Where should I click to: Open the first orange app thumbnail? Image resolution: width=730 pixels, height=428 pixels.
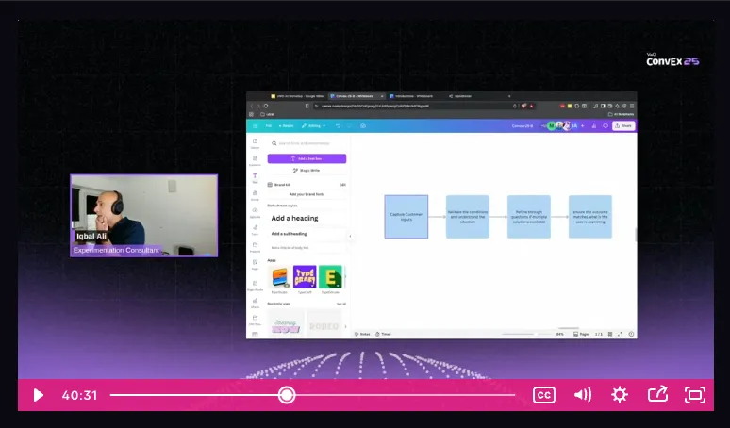tap(279, 277)
